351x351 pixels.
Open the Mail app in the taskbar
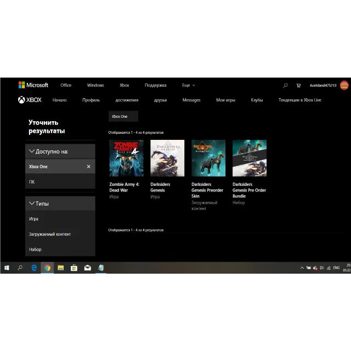click(88, 268)
